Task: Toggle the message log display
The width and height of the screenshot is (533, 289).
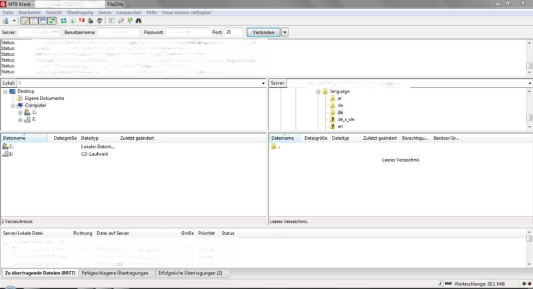Action: [x=25, y=21]
